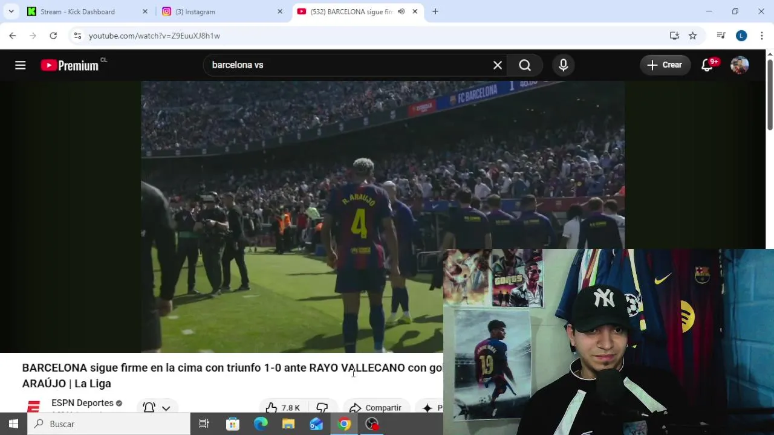Close the Kick Dashboard tab
The width and height of the screenshot is (774, 435).
pyautogui.click(x=145, y=11)
